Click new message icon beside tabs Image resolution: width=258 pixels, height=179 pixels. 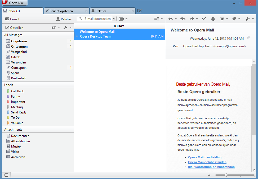140,11
